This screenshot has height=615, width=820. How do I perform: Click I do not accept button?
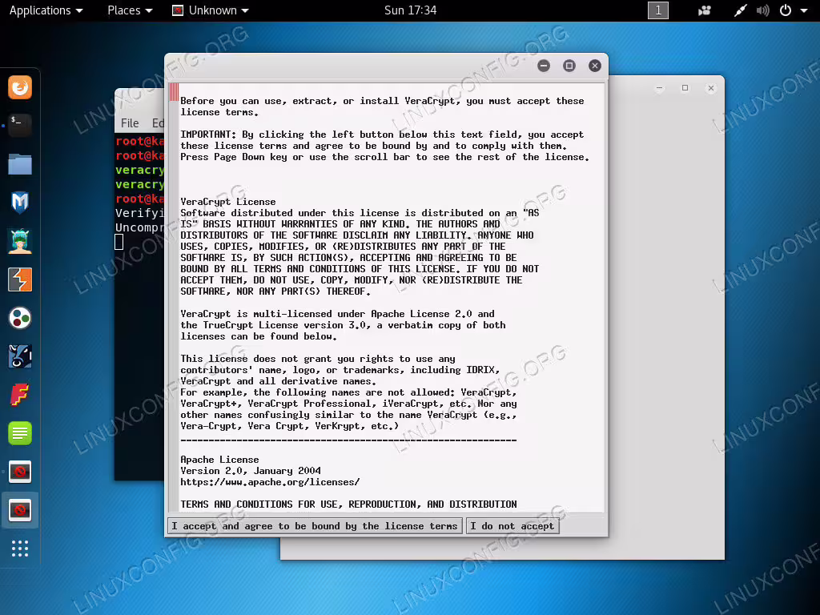click(x=512, y=525)
